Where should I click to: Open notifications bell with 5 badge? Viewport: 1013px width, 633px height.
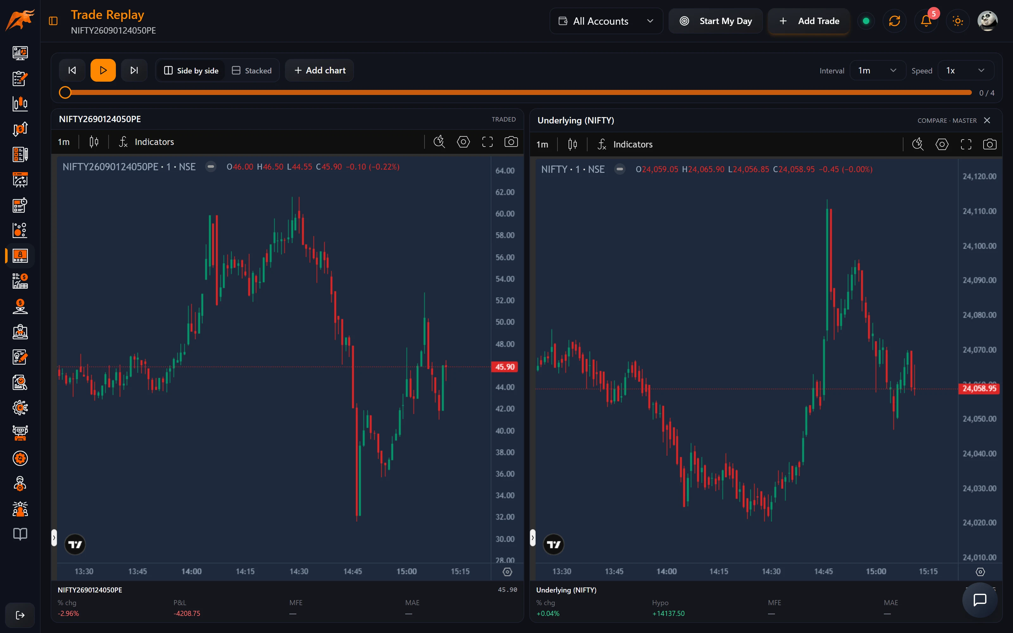coord(926,21)
